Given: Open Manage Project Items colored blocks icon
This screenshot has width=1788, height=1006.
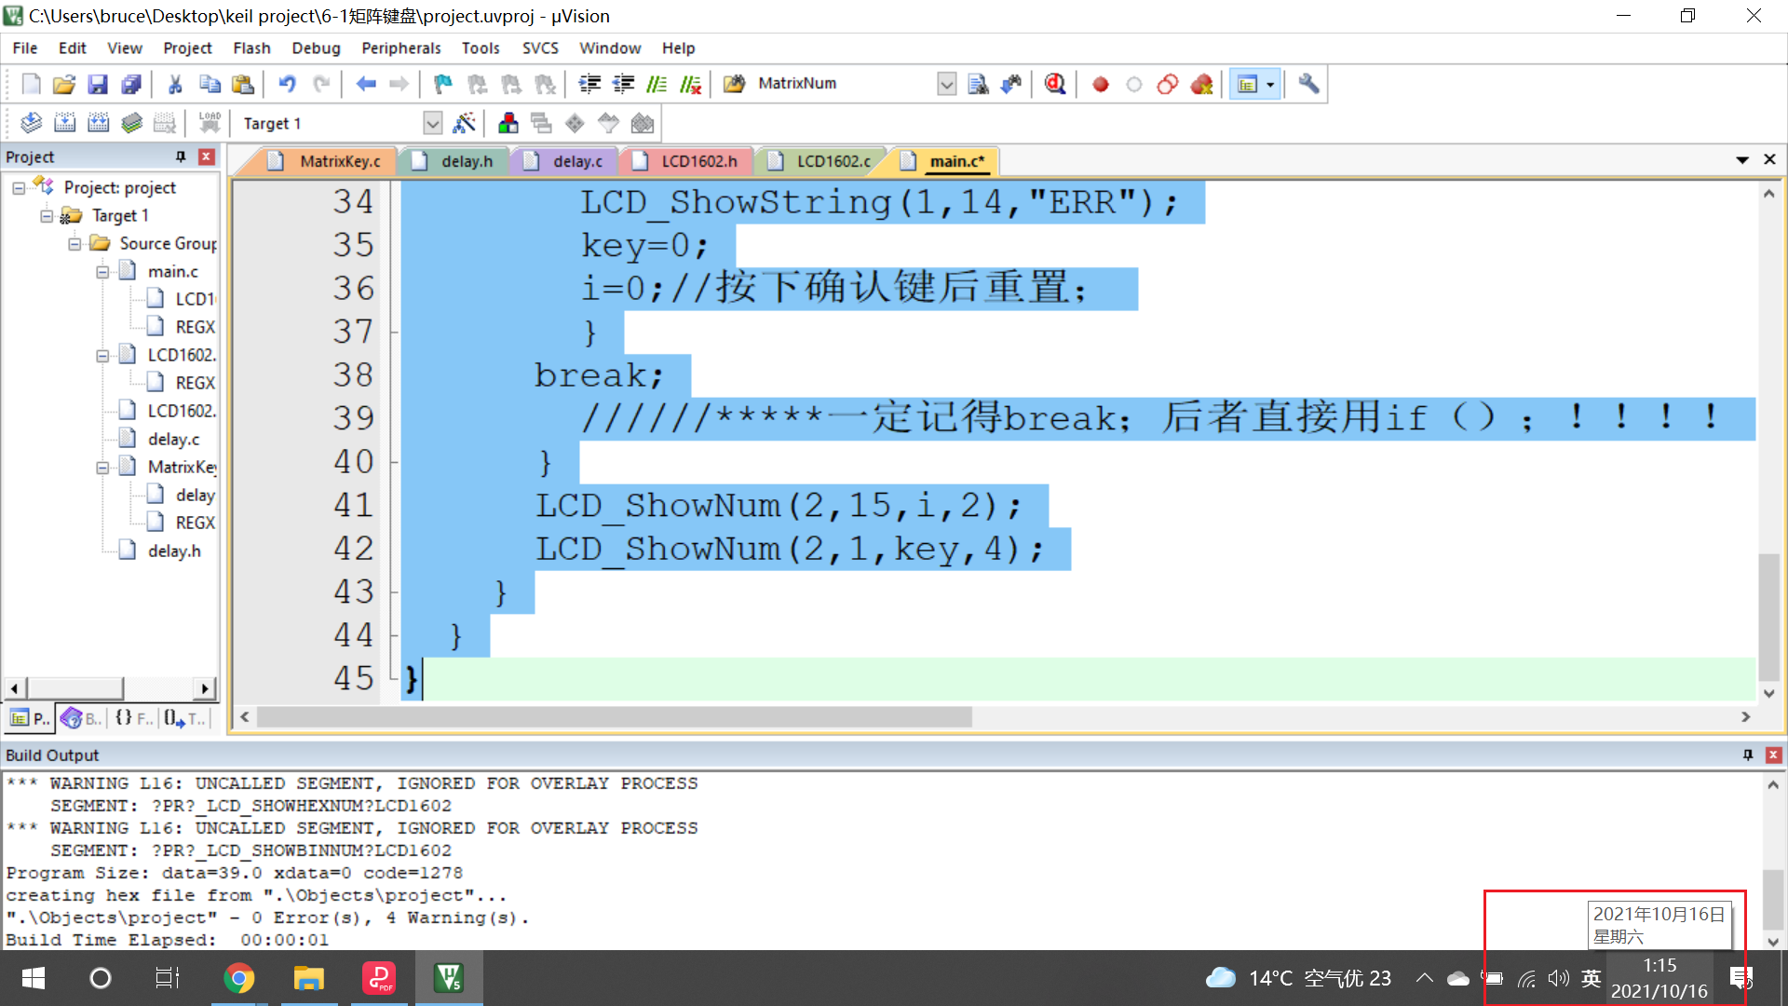Looking at the screenshot, I should tap(508, 123).
